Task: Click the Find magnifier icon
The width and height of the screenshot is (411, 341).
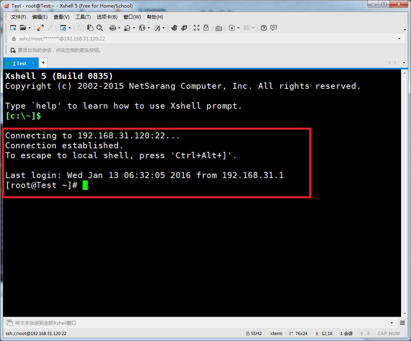Action: click(x=100, y=28)
